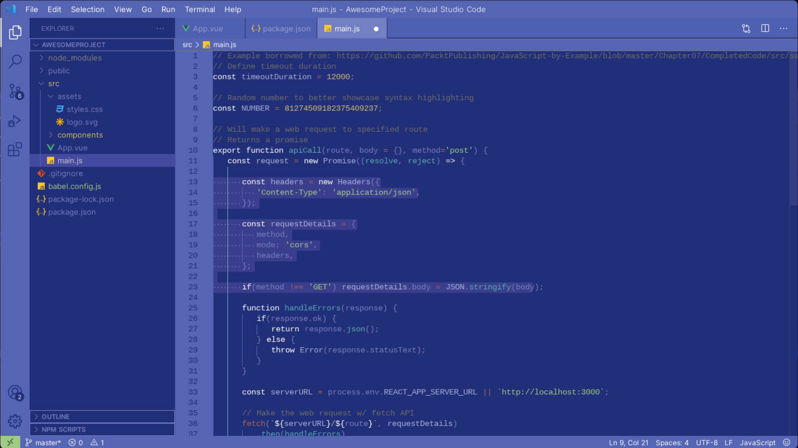Screen dimensions: 798x448
Task: Open the Manage gear settings icon
Action: (x=15, y=421)
